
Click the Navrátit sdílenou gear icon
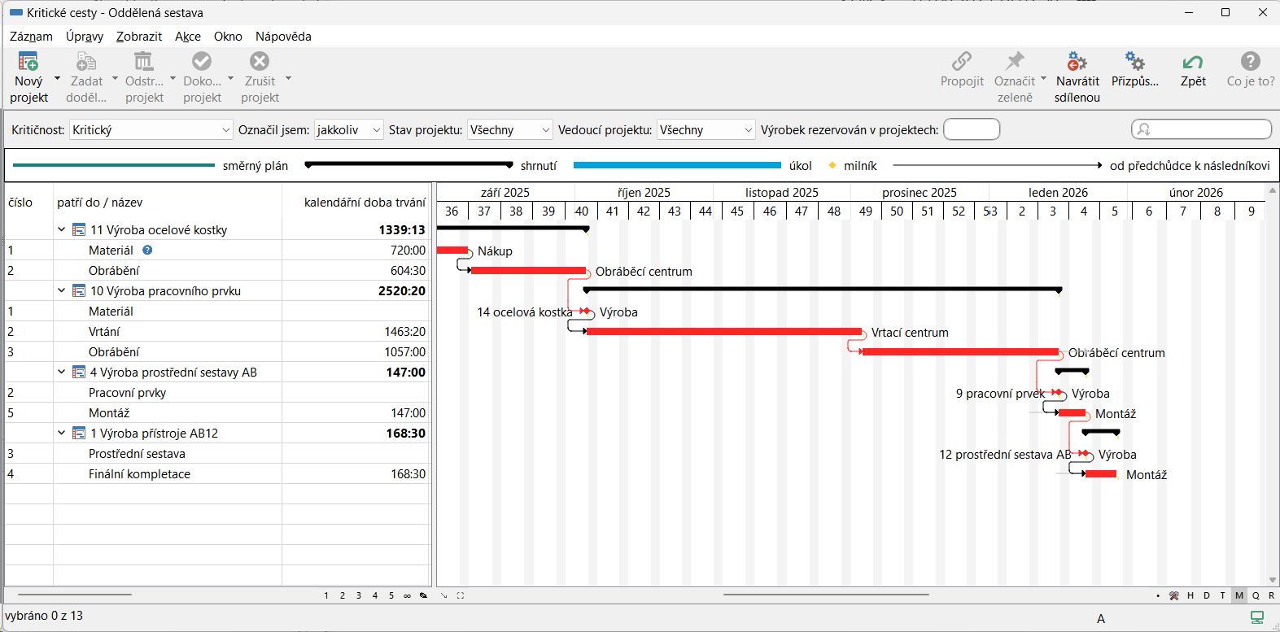click(1077, 62)
